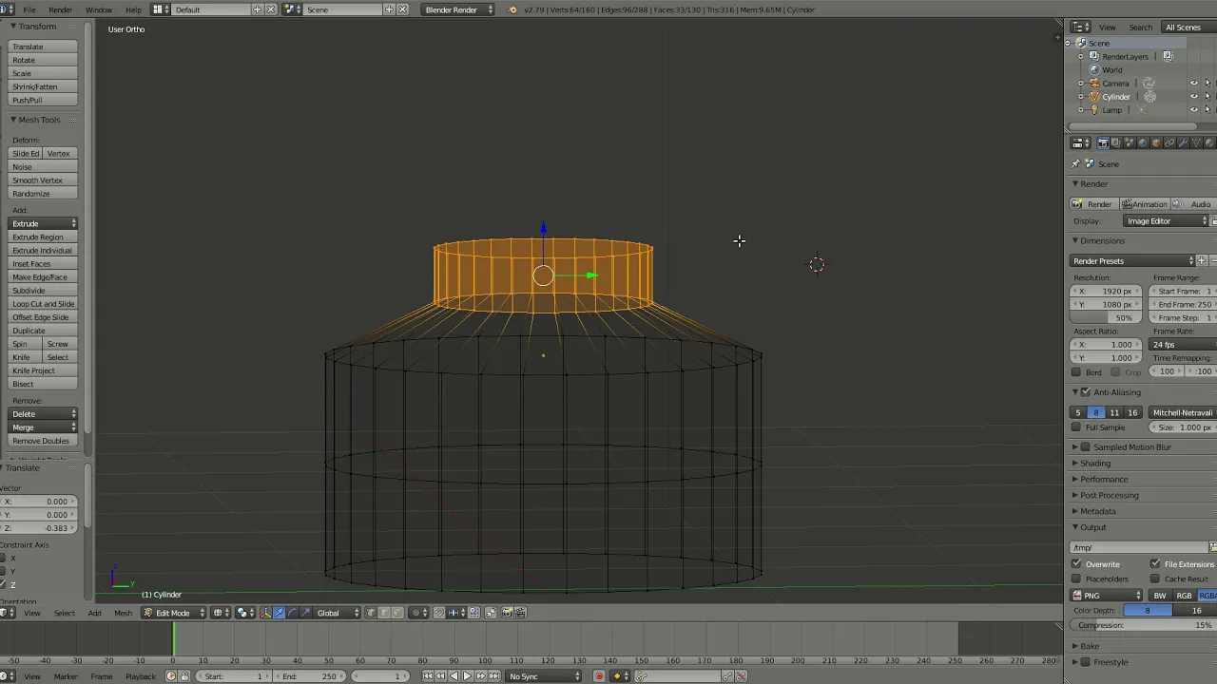
Task: Hide Cylinder using its eye icon
Action: point(1194,97)
